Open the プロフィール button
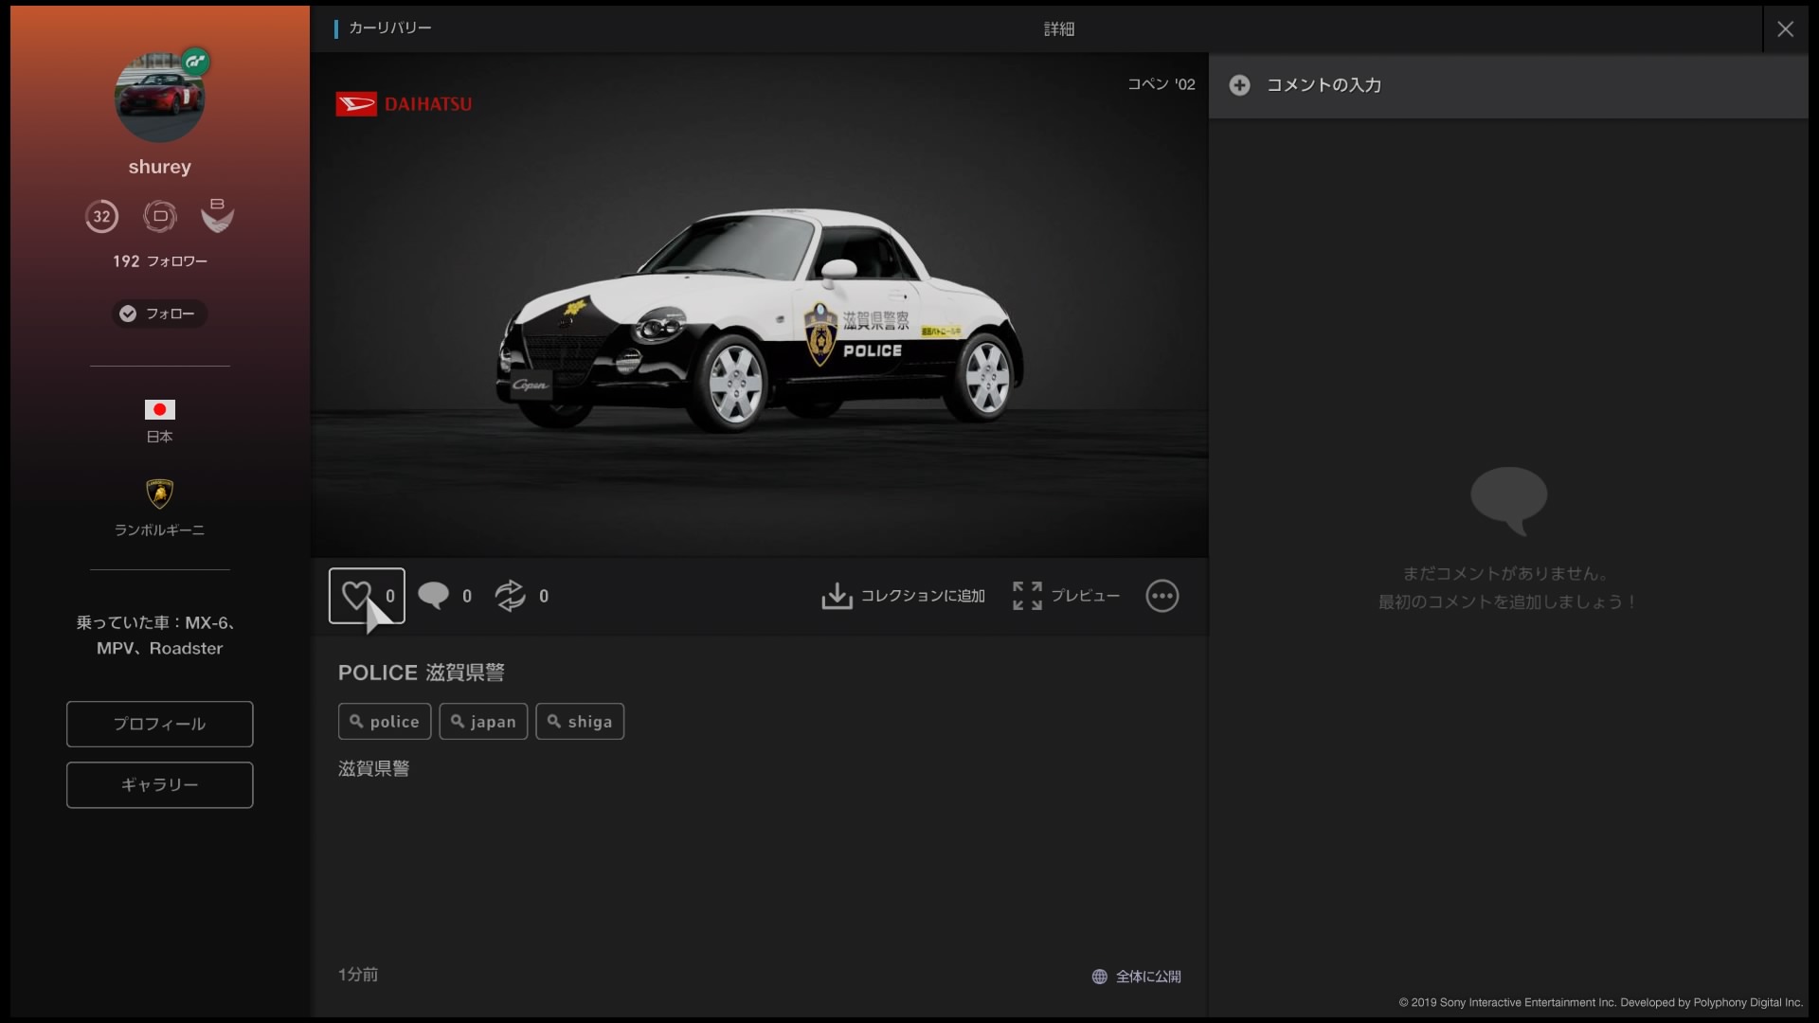Screen dimensions: 1819x1023 [159, 724]
